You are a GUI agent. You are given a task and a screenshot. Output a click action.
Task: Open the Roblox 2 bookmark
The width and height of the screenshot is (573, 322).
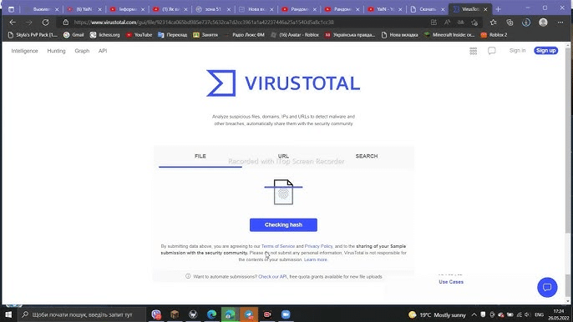click(494, 35)
